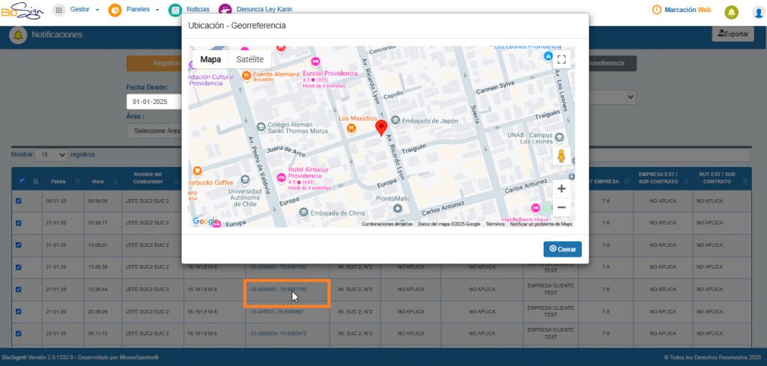767x366 pixels.
Task: Uncheck the 22-01-25 09:11:13 row checkbox
Action: click(x=19, y=333)
